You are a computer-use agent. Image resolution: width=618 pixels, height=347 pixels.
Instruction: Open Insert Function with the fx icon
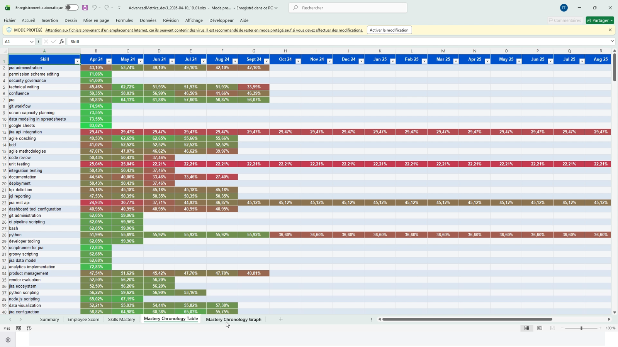point(61,41)
